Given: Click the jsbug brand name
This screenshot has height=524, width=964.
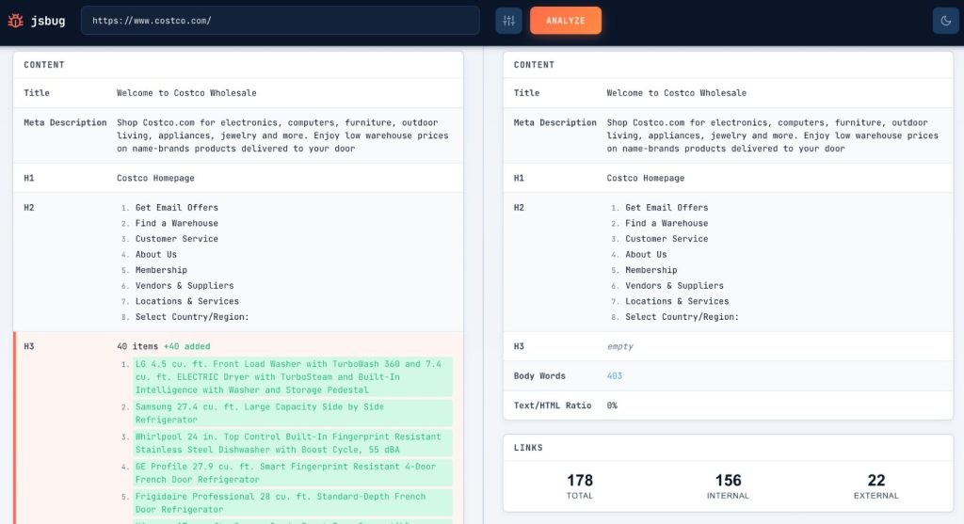Looking at the screenshot, I should click(x=48, y=21).
